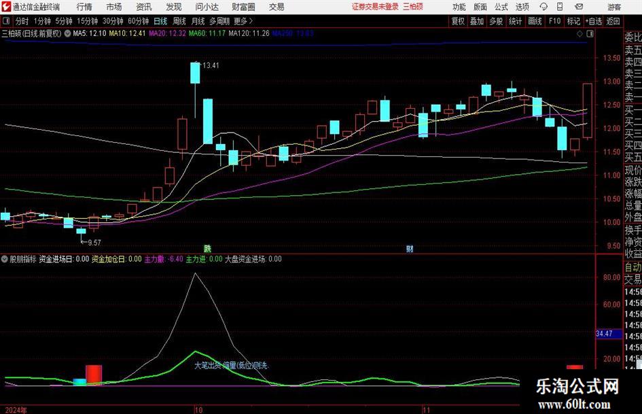Expand 股朋指标 indicator dropdown arrow
642x414 pixels.
pyautogui.click(x=5, y=259)
